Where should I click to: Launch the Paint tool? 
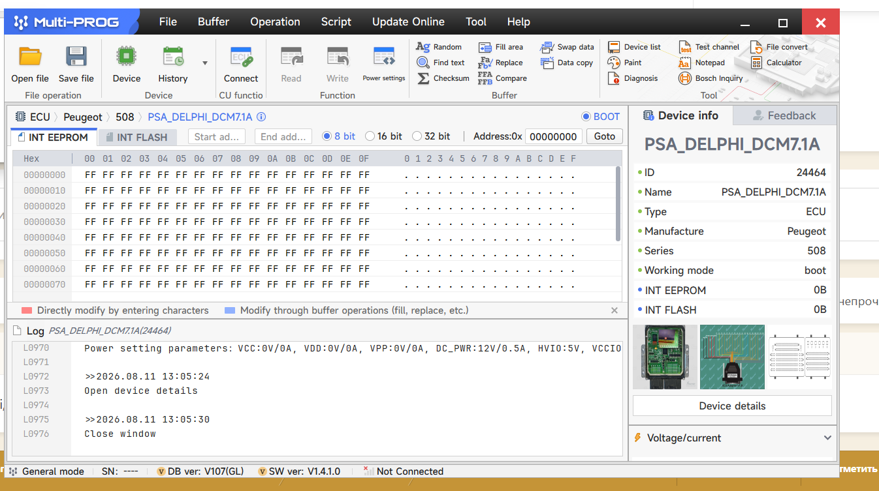click(x=624, y=63)
